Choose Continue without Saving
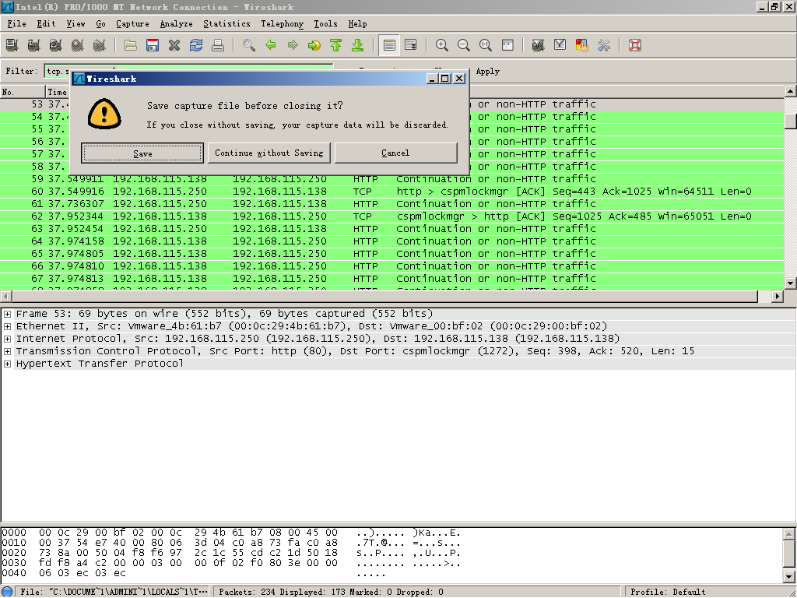Screen dimensions: 797x598 (269, 153)
